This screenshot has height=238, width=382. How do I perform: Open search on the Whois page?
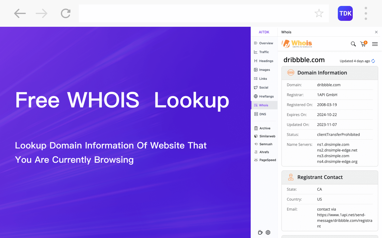pos(353,44)
